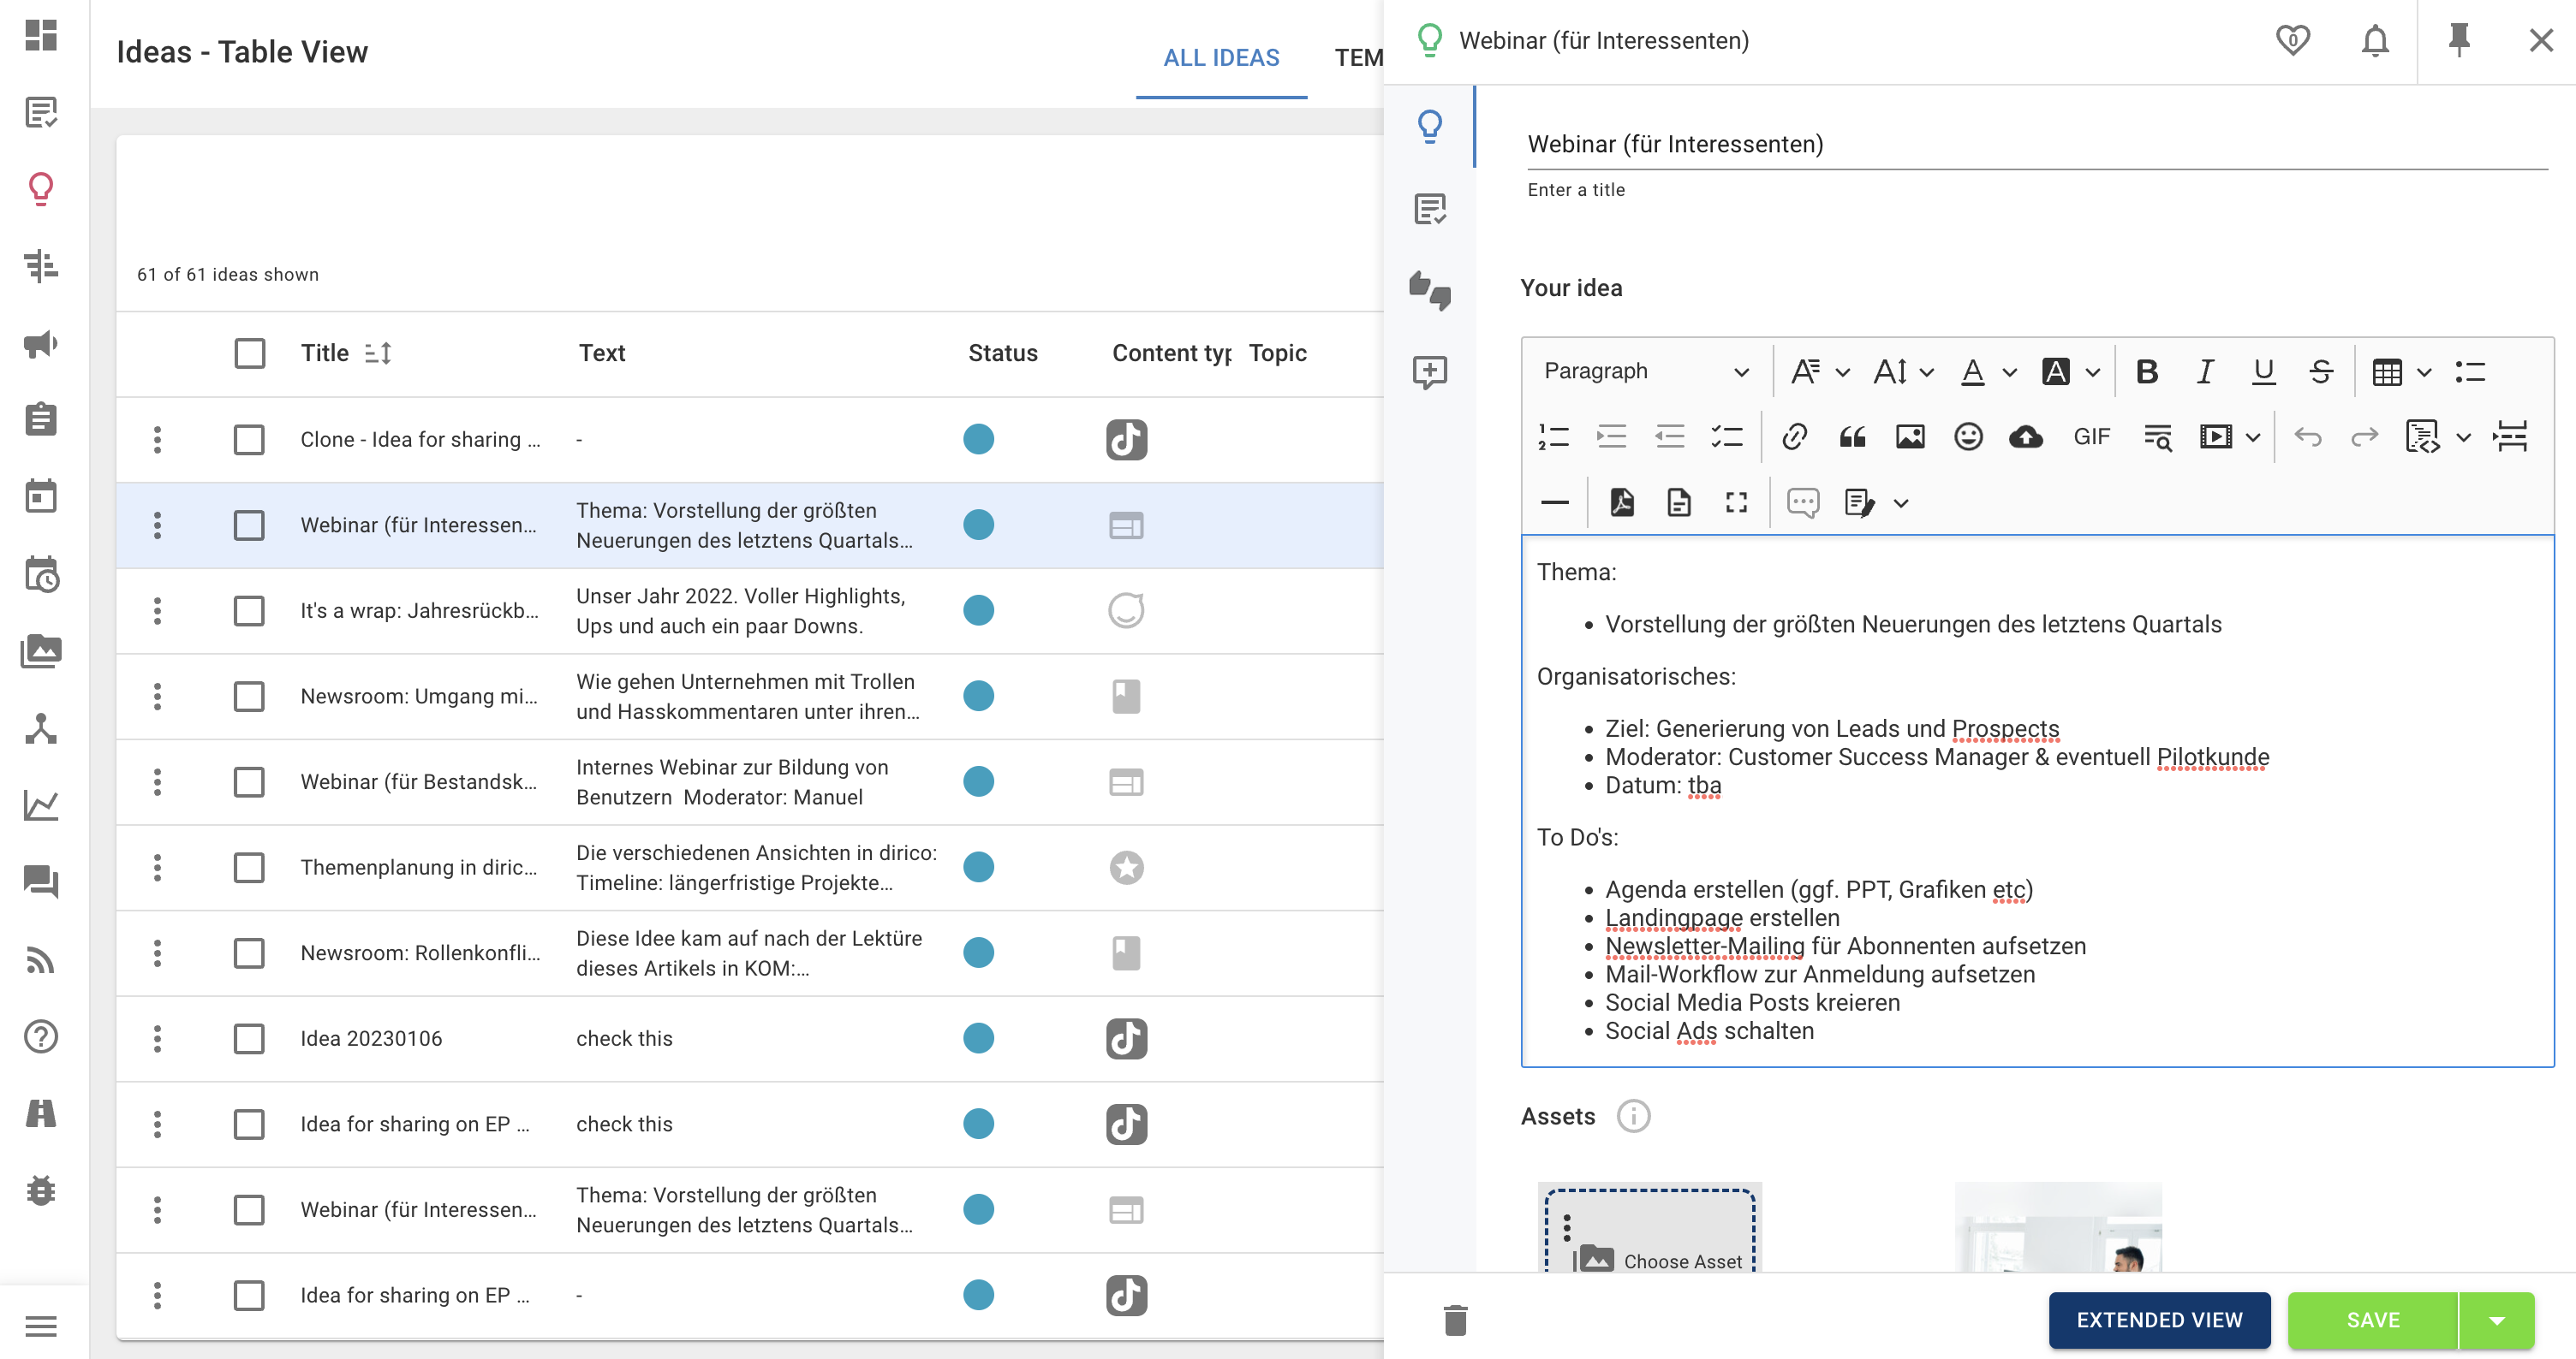Click Choose Asset placeholder

tap(1649, 1229)
